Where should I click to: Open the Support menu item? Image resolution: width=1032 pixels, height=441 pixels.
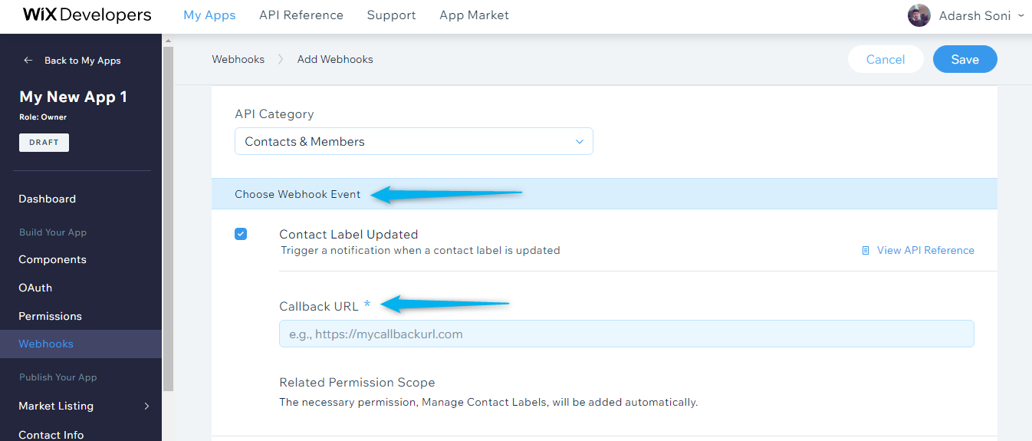coord(391,15)
